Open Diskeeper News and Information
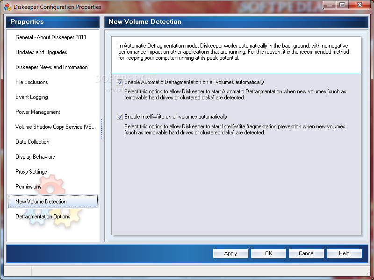This screenshot has width=374, height=280. point(51,67)
